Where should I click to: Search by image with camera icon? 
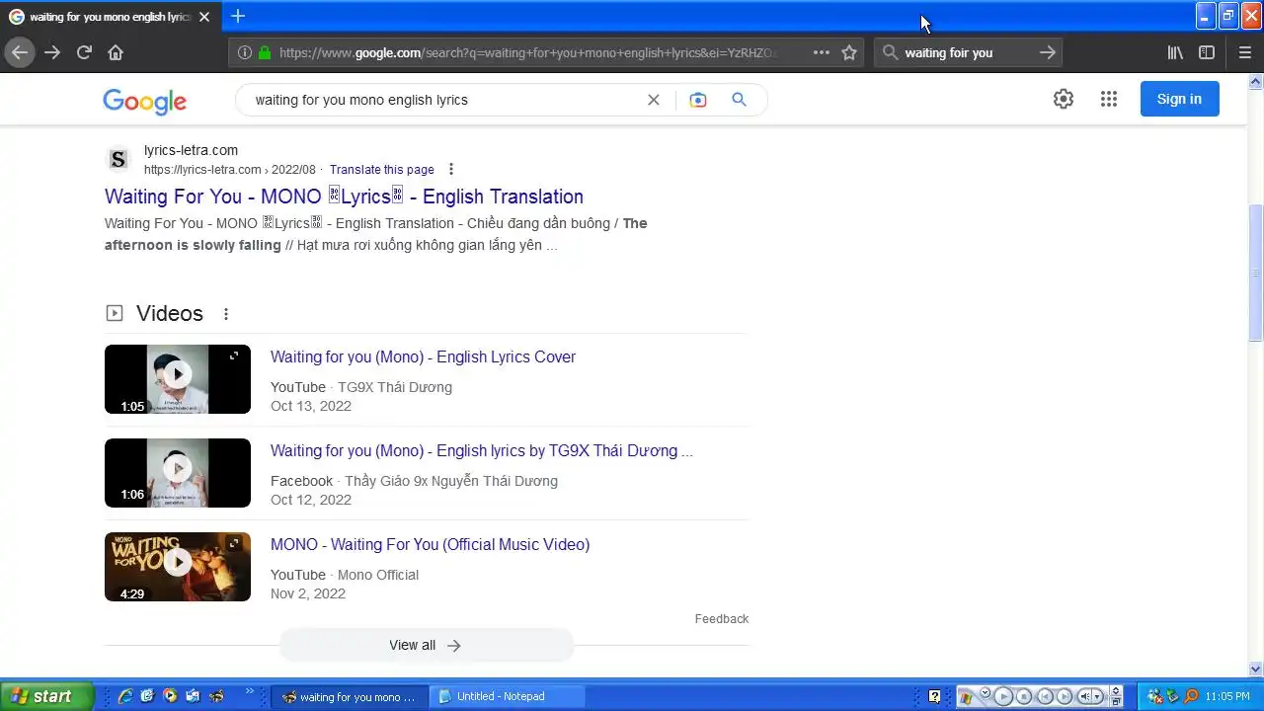coord(698,100)
